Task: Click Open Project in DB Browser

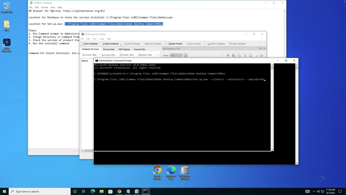Action: (x=175, y=44)
